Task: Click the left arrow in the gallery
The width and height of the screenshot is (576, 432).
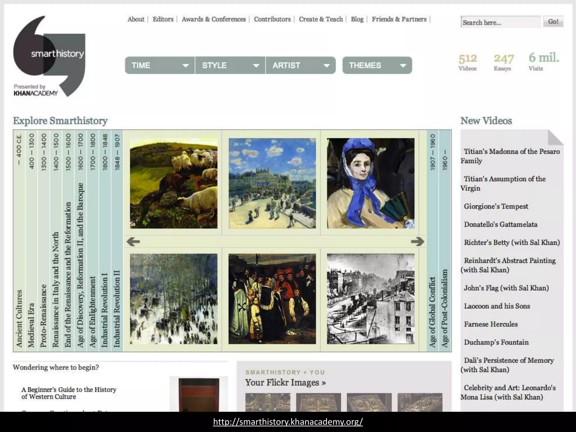Action: point(133,242)
